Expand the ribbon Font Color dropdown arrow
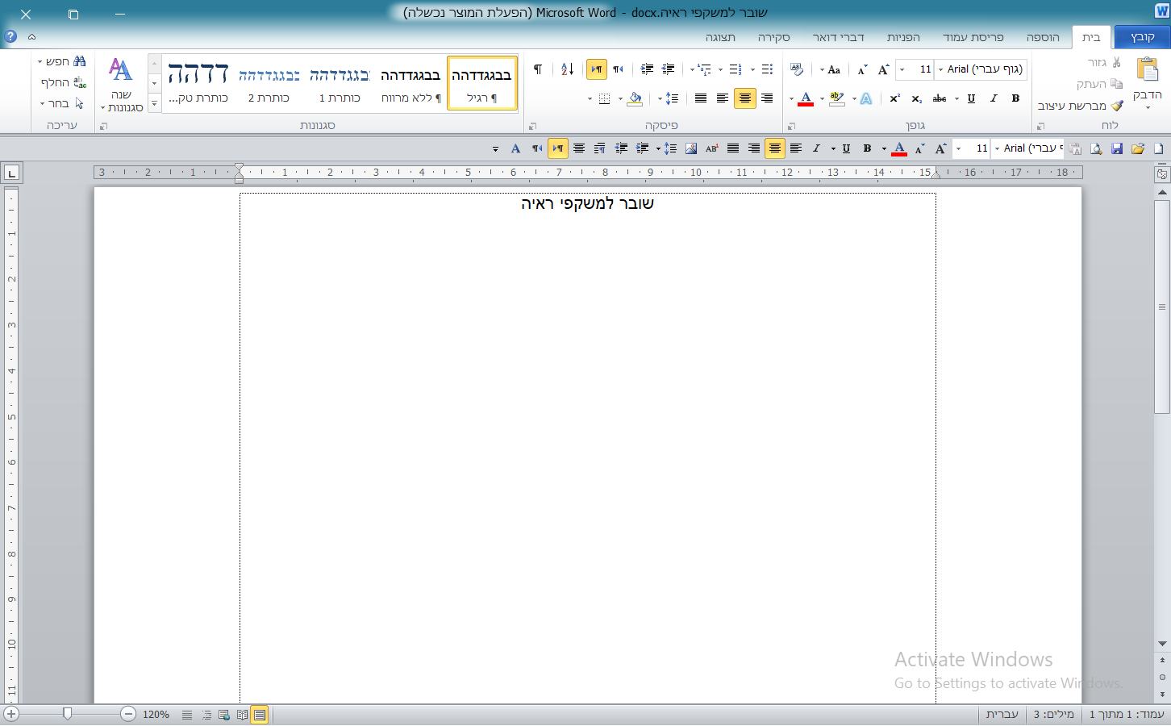 pyautogui.click(x=791, y=98)
